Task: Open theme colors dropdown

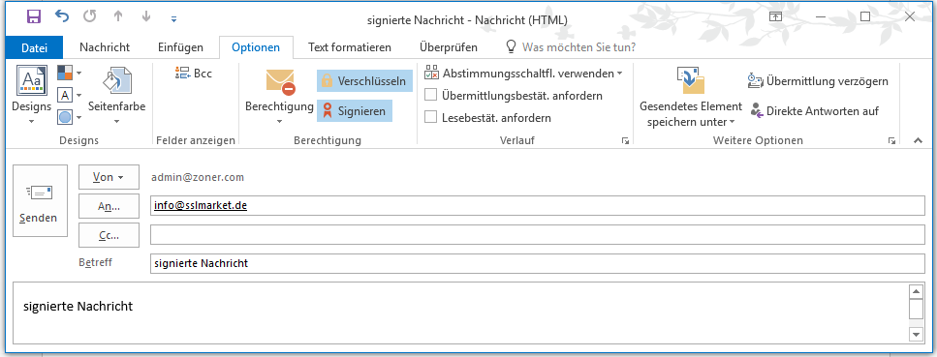Action: click(70, 74)
